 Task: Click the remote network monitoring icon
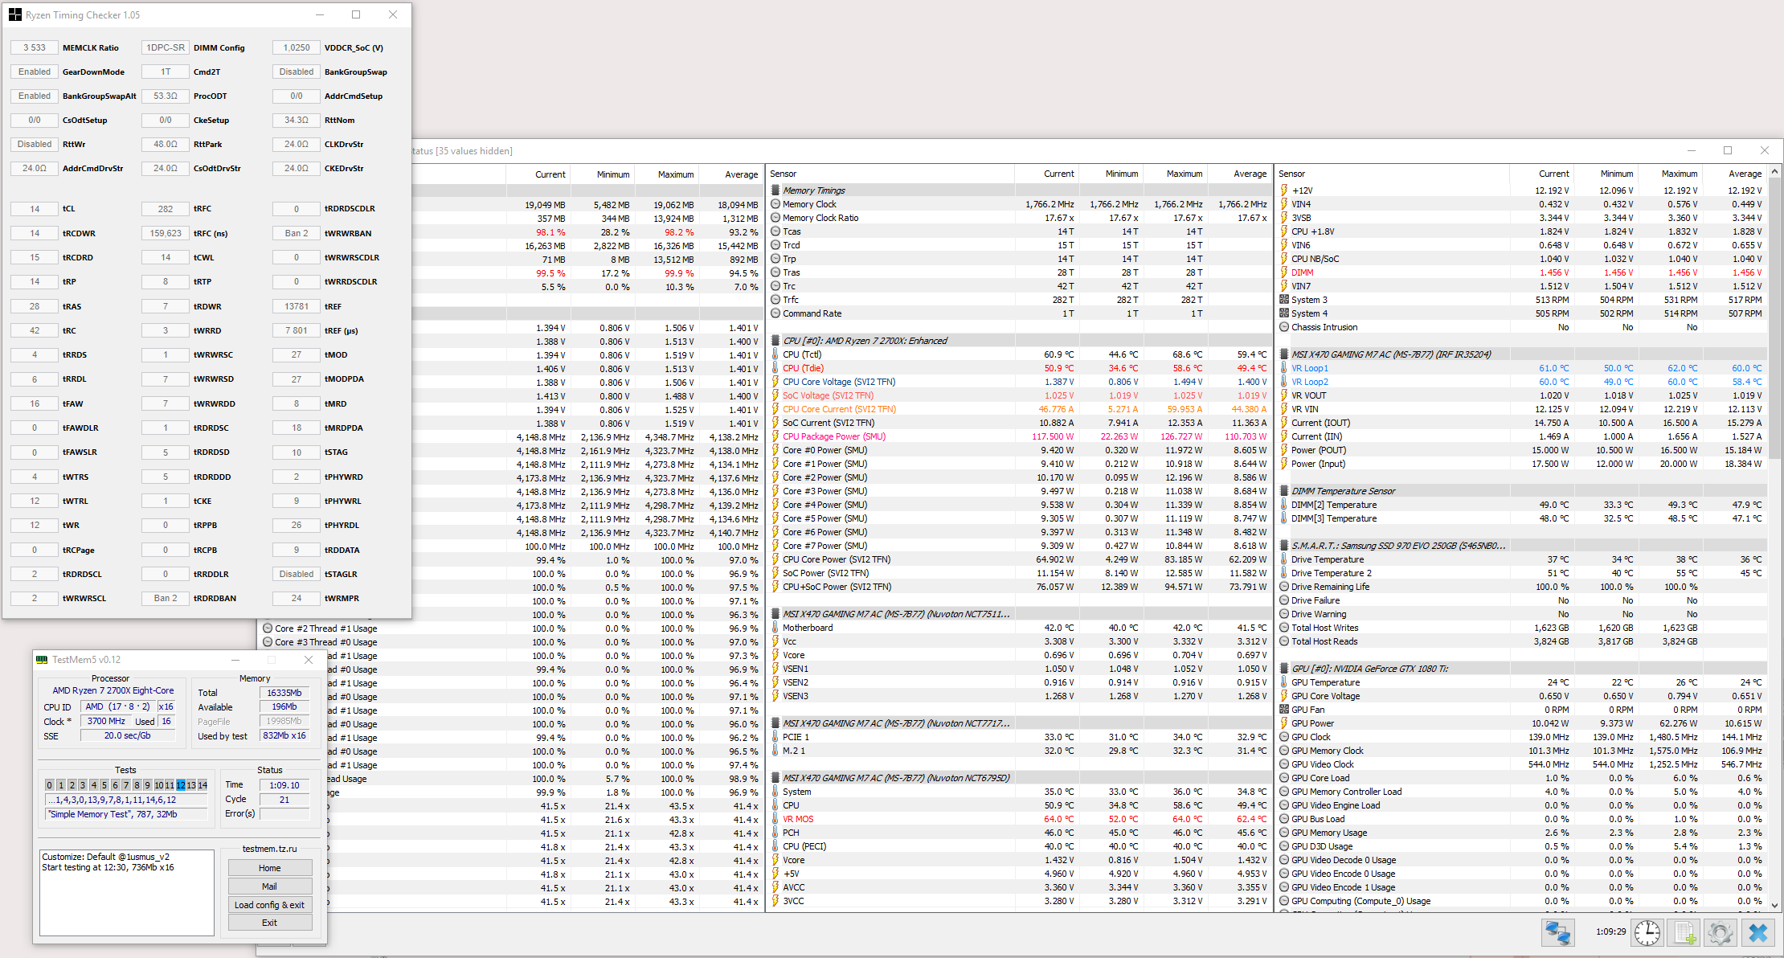[1557, 932]
